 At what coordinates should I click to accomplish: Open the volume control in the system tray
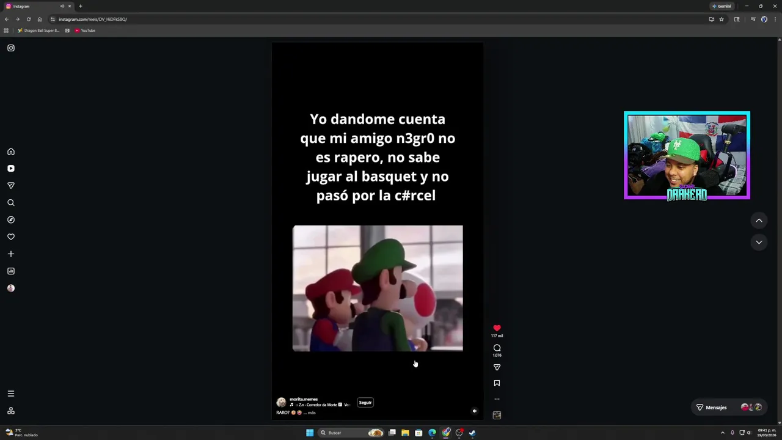pyautogui.click(x=748, y=433)
